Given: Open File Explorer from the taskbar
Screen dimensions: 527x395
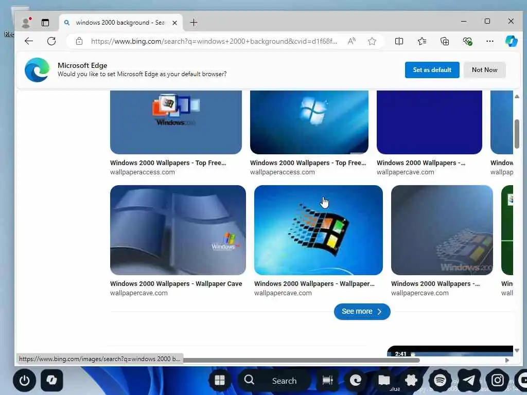Looking at the screenshot, I should (x=384, y=380).
